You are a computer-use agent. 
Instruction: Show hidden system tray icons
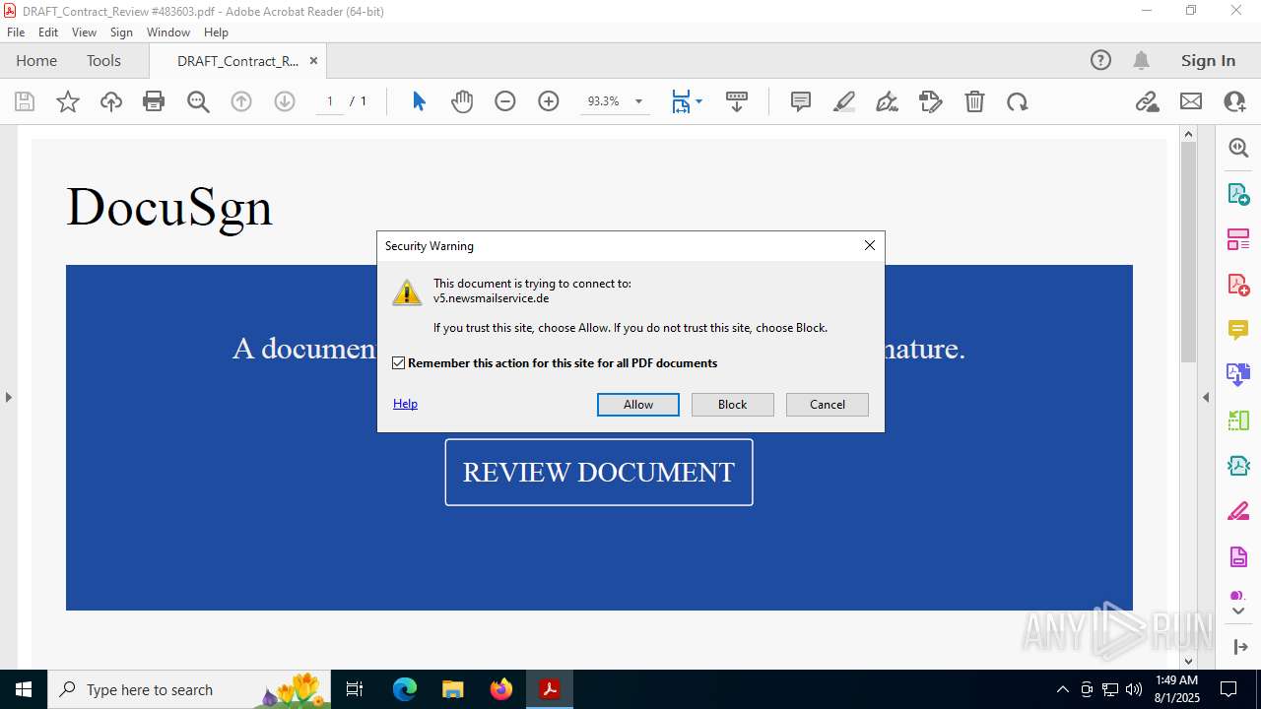click(1062, 689)
